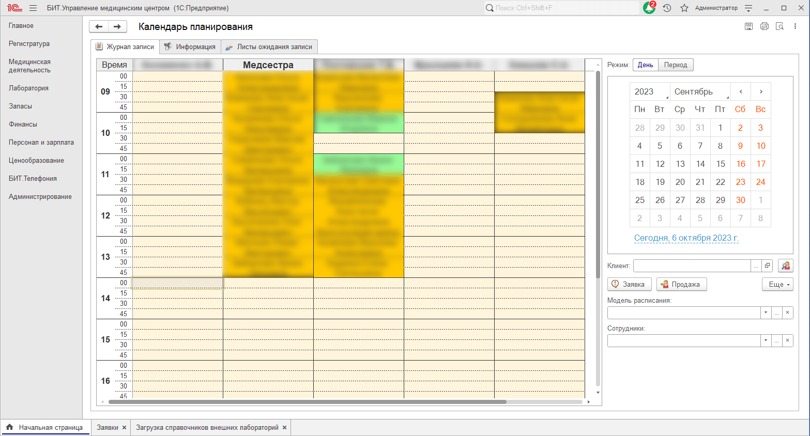Open notifications bell with badge

[649, 8]
